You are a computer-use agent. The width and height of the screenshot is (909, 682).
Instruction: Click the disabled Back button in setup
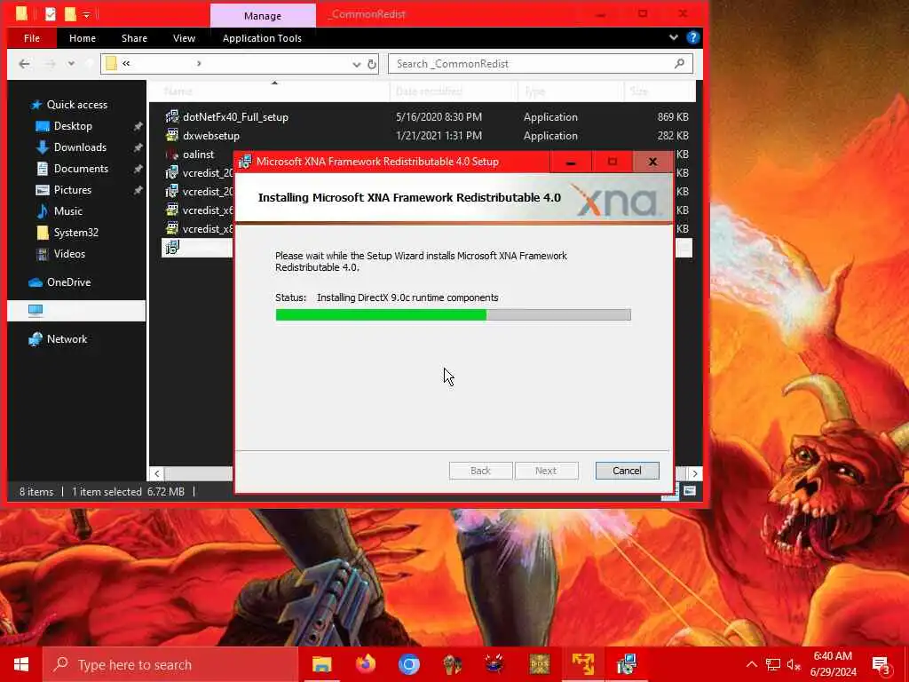(480, 471)
